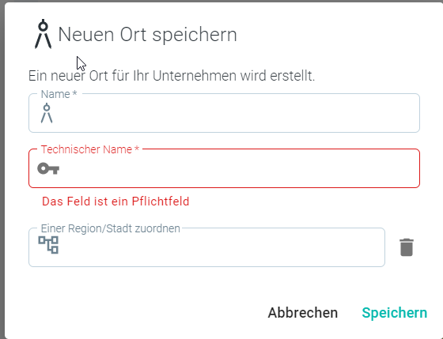443x339 pixels.
Task: Click the dimmed backdrop left of the dialog
Action: click(x=2, y=169)
